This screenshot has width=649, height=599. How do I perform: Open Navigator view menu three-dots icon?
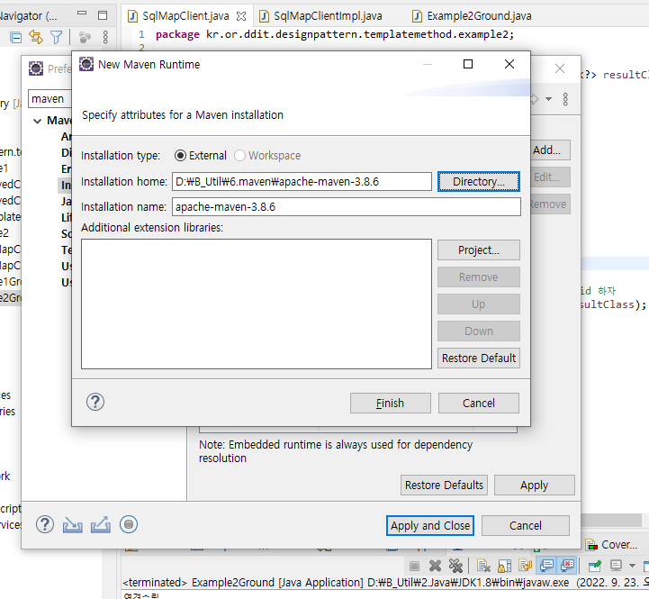pyautogui.click(x=105, y=37)
